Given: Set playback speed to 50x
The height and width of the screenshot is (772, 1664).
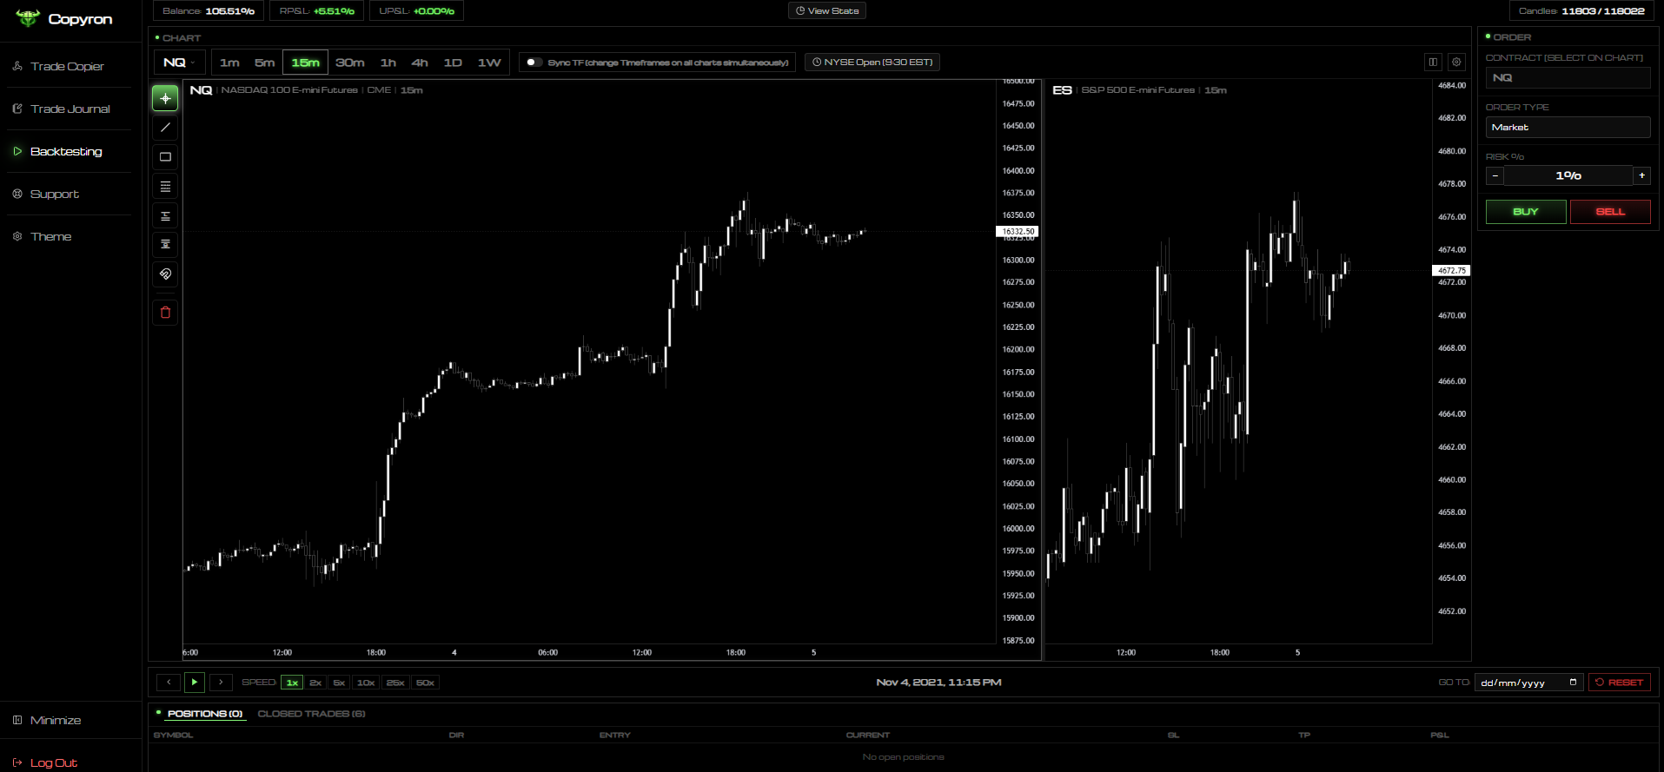Looking at the screenshot, I should tap(425, 683).
